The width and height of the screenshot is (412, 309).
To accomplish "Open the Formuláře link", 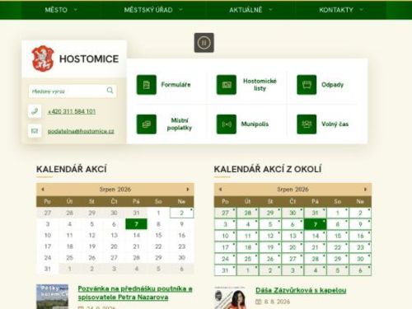I will pos(176,85).
